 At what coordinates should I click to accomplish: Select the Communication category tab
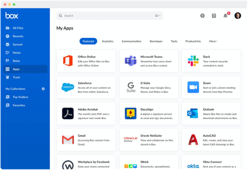132,41
